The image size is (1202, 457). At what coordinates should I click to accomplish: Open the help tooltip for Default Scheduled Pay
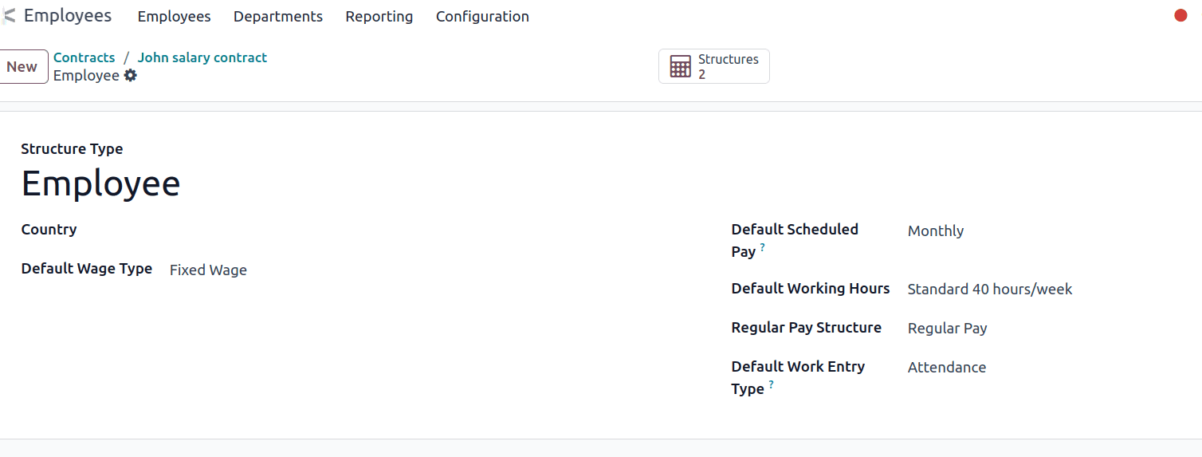[x=762, y=248]
